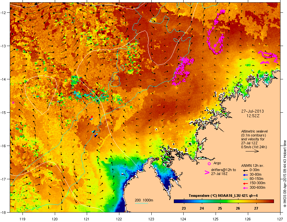287x222 pixels.
Task: Click the temperature color bar
Action: coord(224,201)
